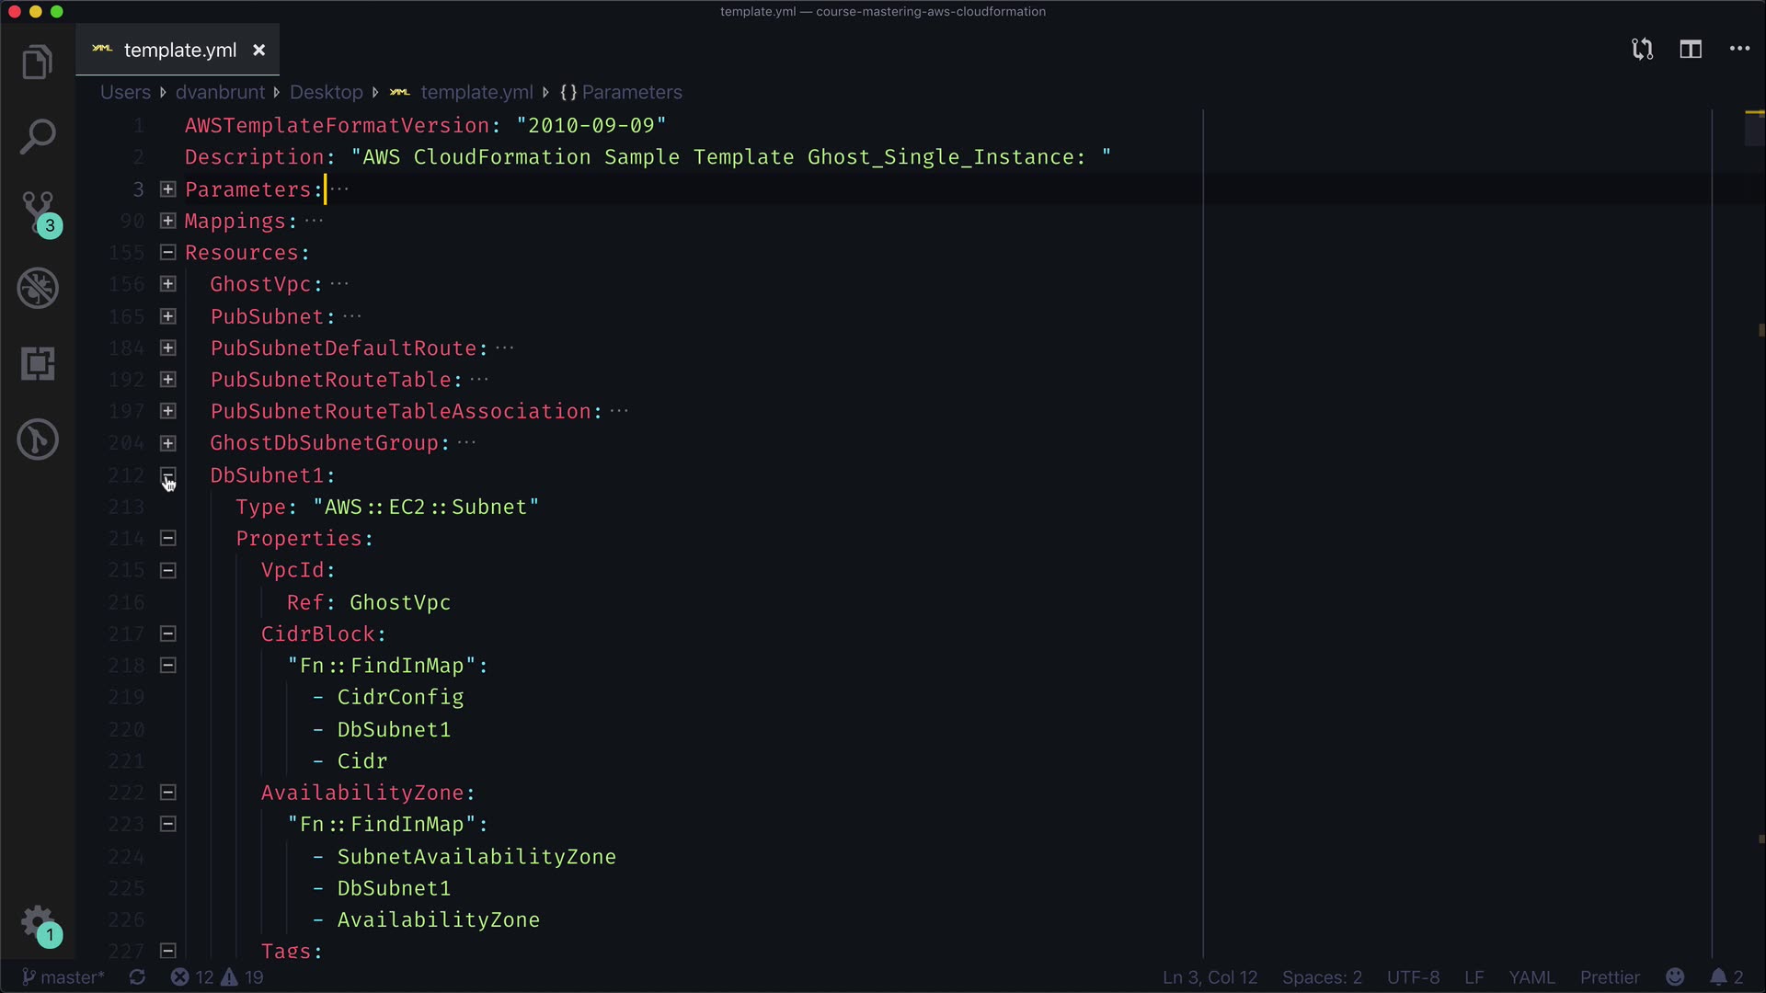Open the Debug view icon
Image resolution: width=1766 pixels, height=993 pixels.
pos(38,288)
